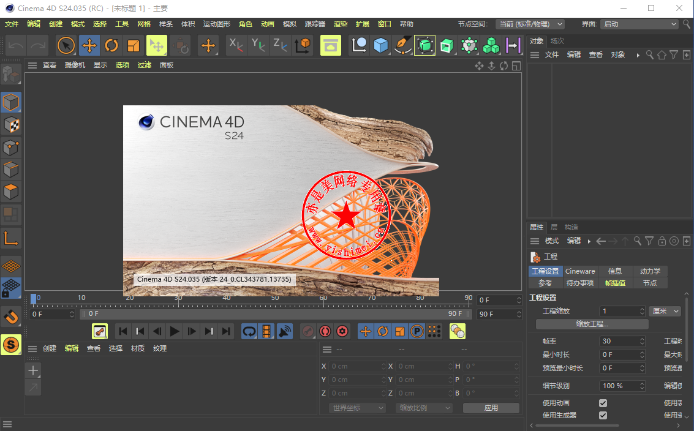
Task: Go to start of animation
Action: coord(123,331)
